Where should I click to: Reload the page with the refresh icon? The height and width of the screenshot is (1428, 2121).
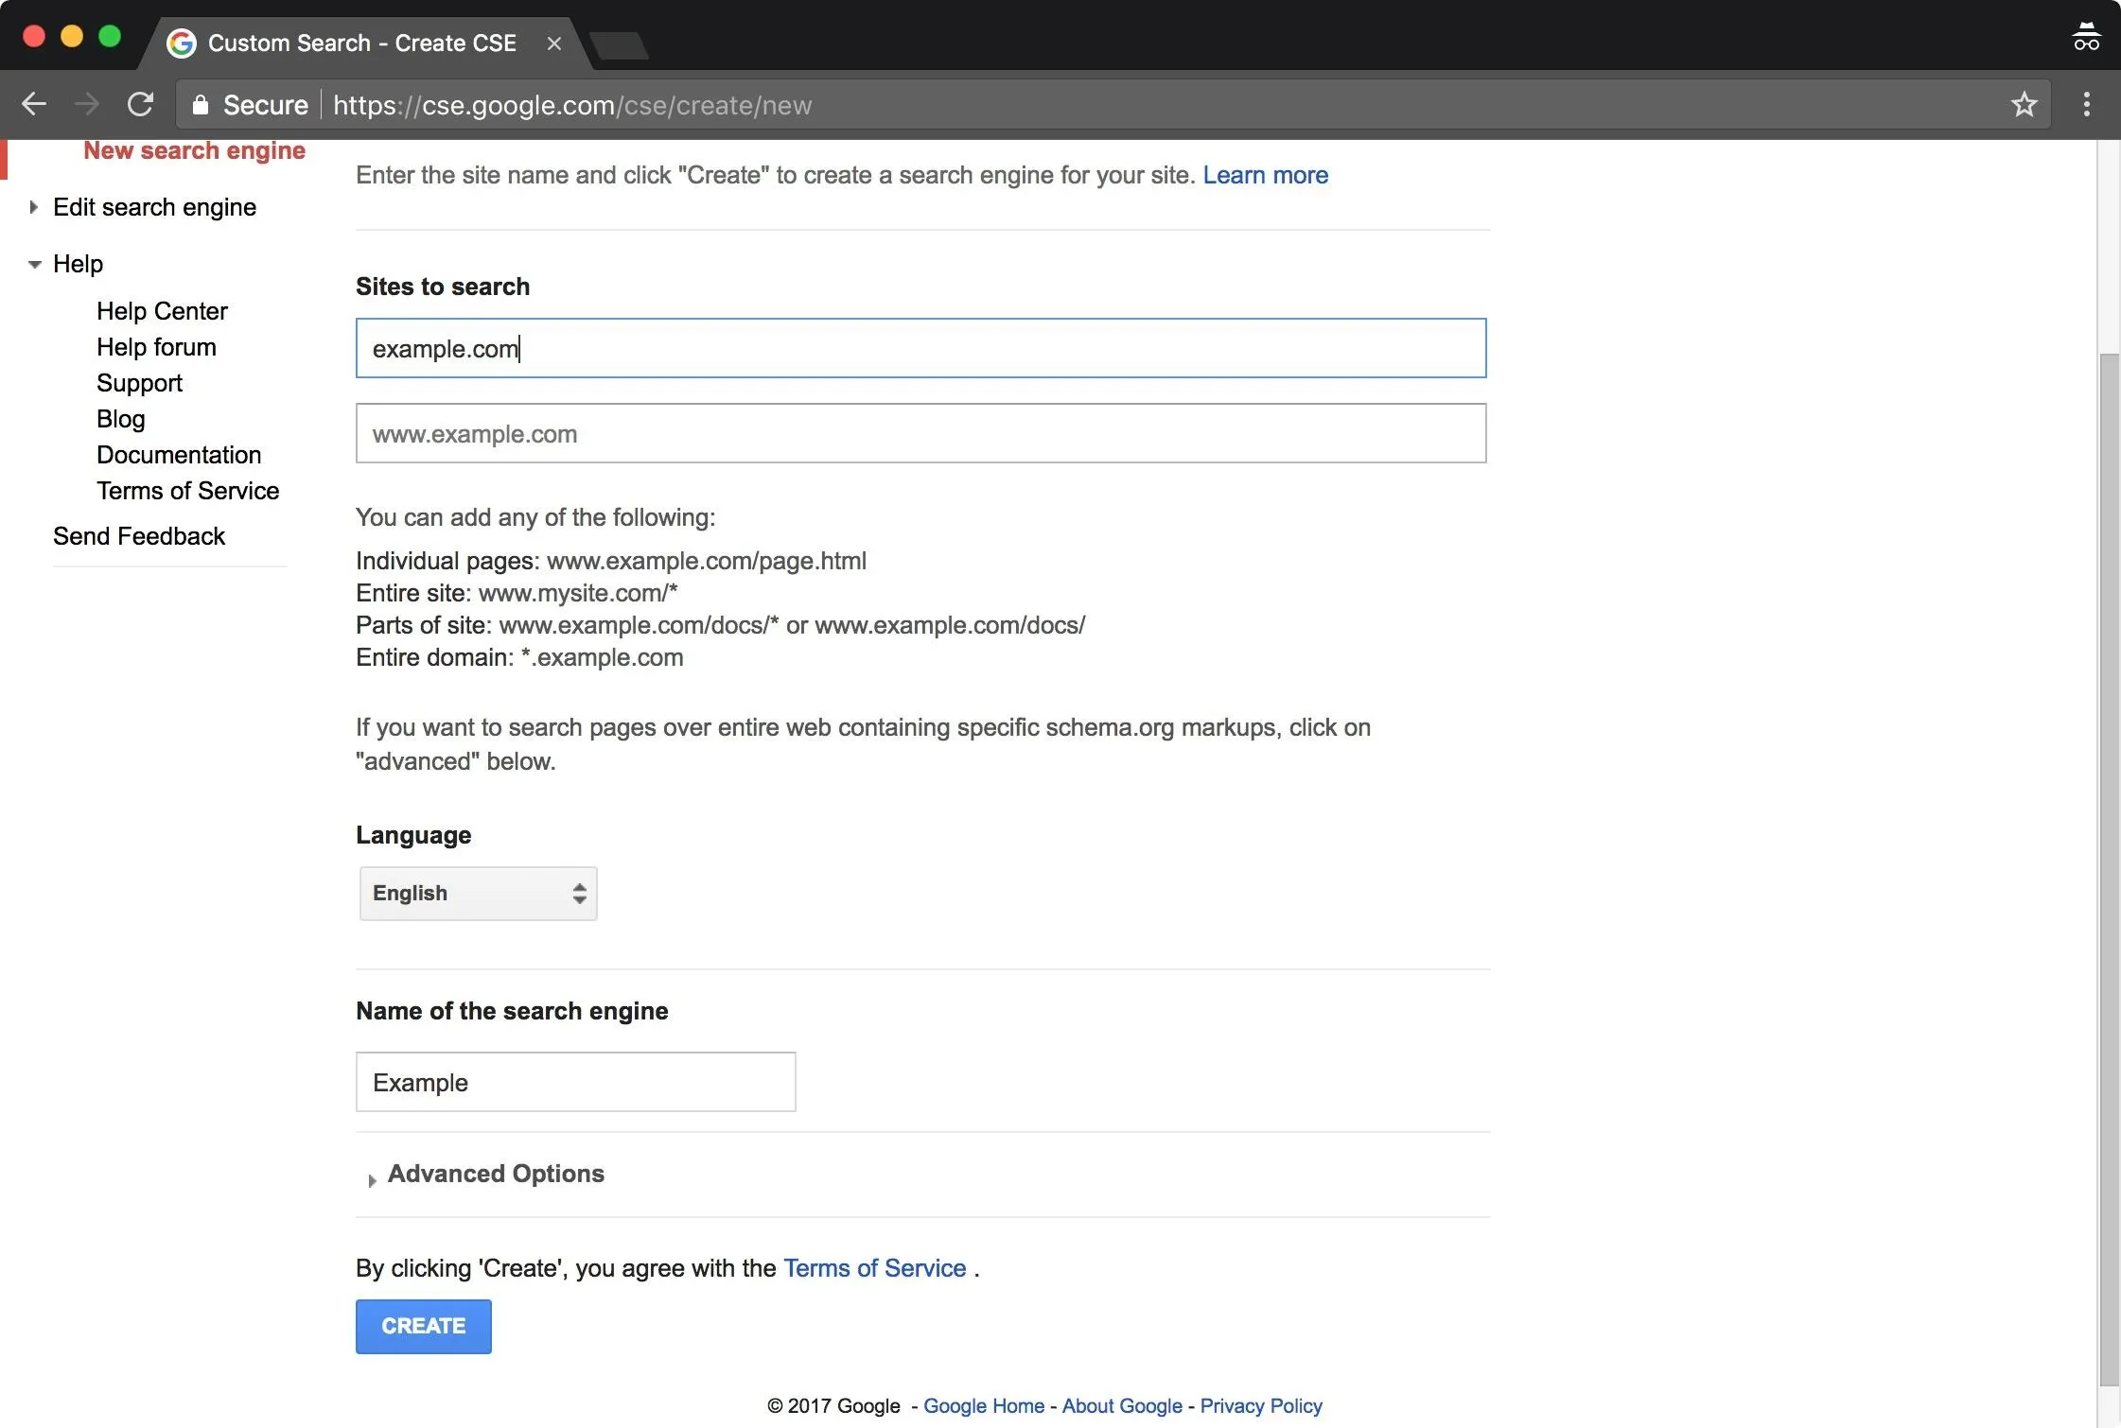pyautogui.click(x=140, y=104)
